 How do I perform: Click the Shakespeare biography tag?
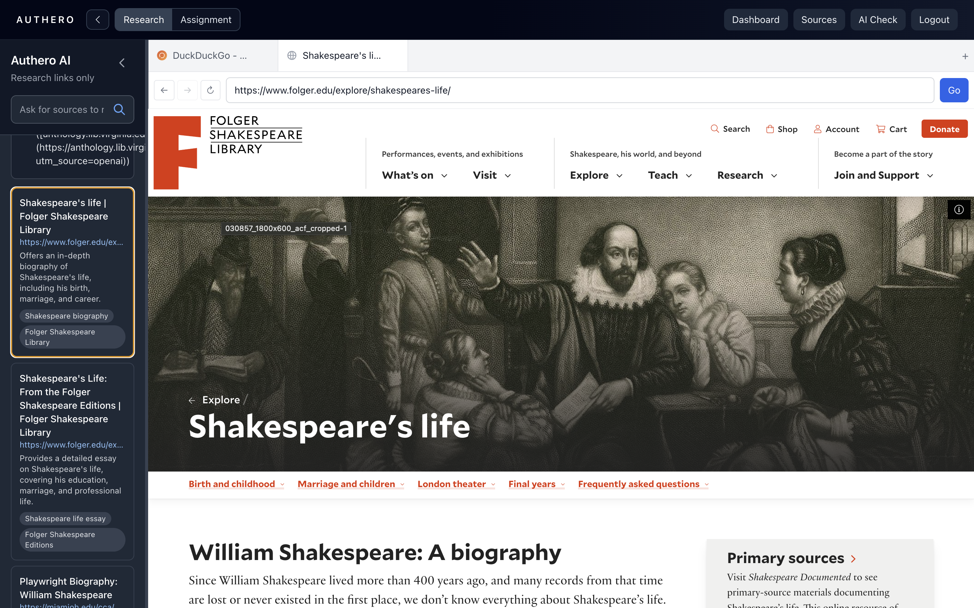tap(66, 316)
